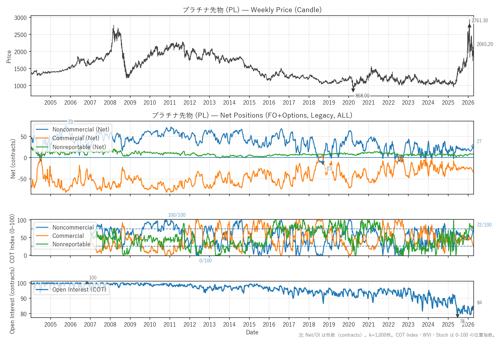Click the -13 annotation on Net Positions chart
This screenshot has height=341, width=500.
328,168
